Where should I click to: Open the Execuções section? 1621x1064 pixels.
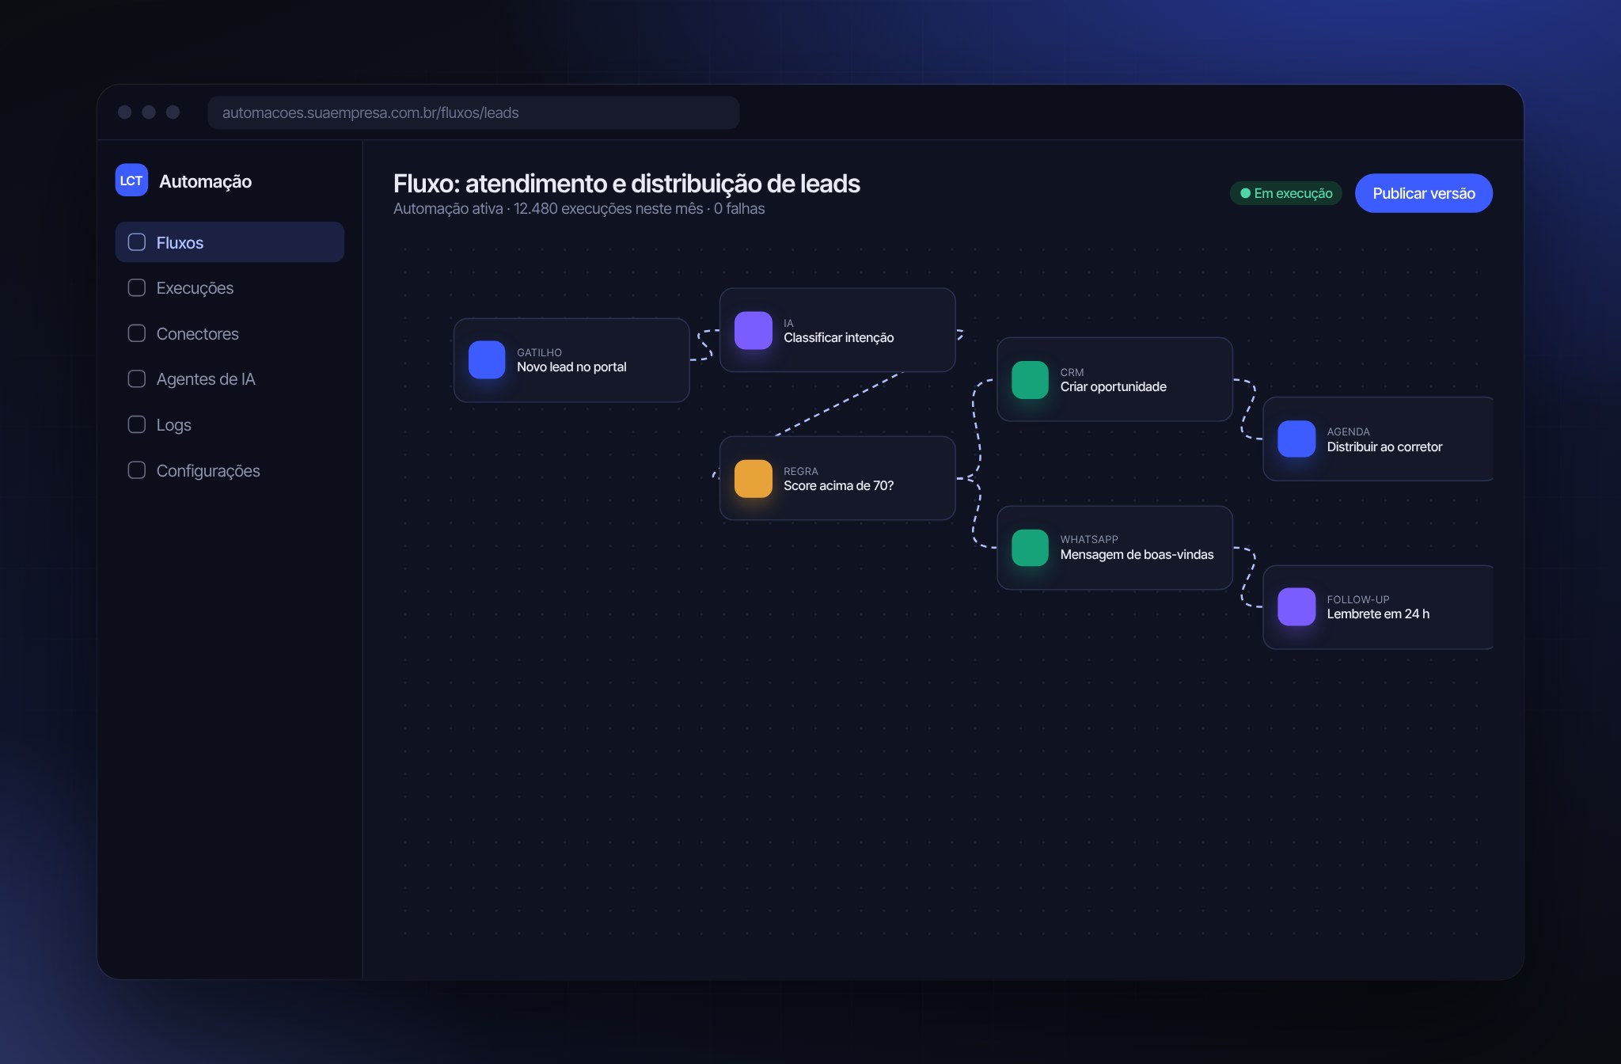(230, 287)
